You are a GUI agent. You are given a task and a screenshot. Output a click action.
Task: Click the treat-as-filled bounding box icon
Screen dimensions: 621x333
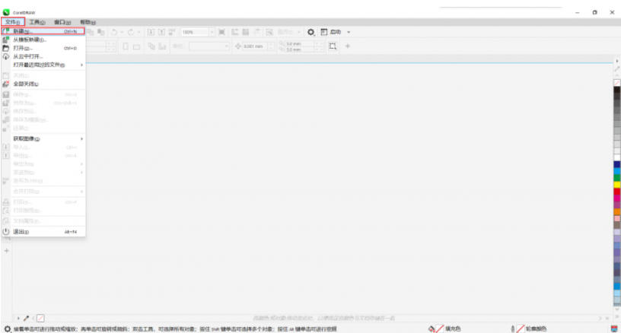(x=333, y=46)
